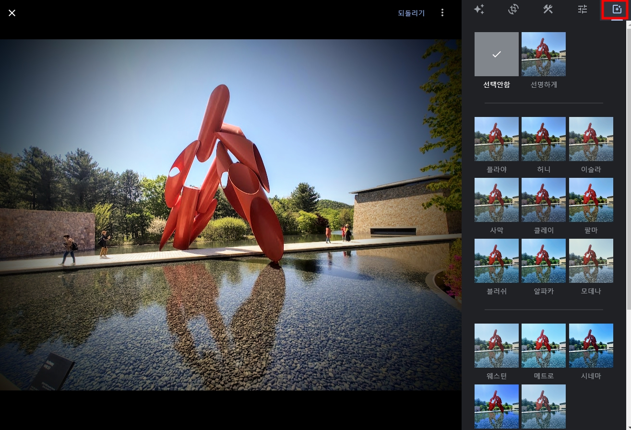The height and width of the screenshot is (430, 631).
Task: Apply the 선명하게 filter
Action: [544, 54]
